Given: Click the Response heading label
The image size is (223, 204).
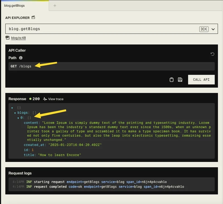Looking at the screenshot, I should [x=17, y=99].
